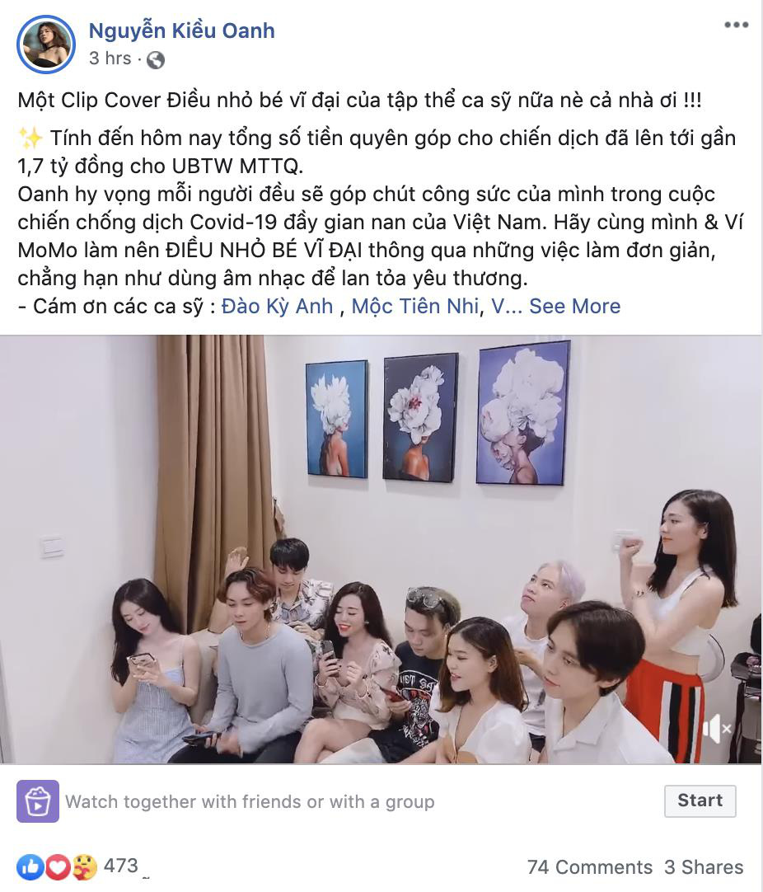Click the red heart Love reaction icon
763x892 pixels.
(x=58, y=867)
